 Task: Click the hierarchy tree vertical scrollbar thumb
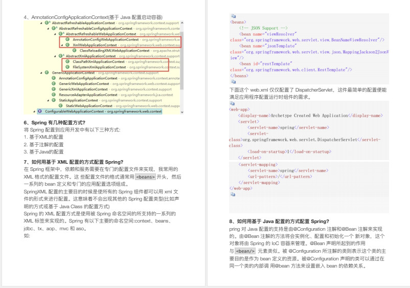(182, 60)
